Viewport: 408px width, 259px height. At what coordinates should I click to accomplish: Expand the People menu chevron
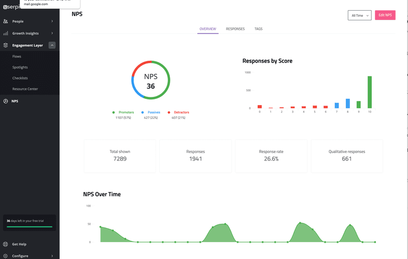point(52,21)
